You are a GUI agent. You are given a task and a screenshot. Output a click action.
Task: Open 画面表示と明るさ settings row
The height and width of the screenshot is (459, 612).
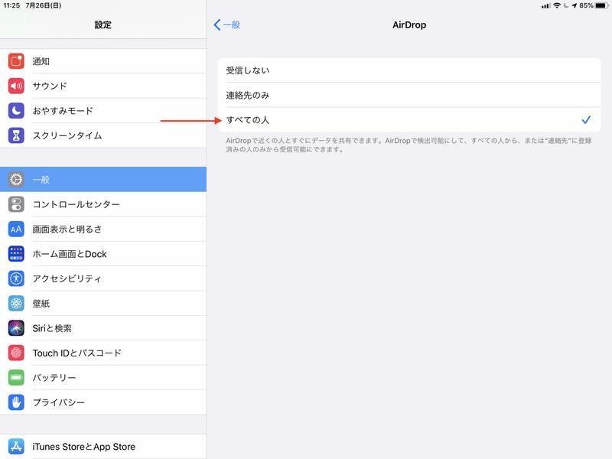(103, 229)
